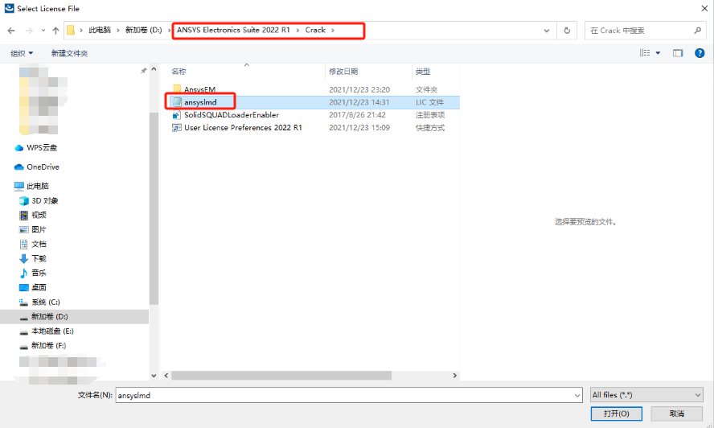
Task: Select 此电脑 in the address breadcrumb
Action: coord(100,30)
